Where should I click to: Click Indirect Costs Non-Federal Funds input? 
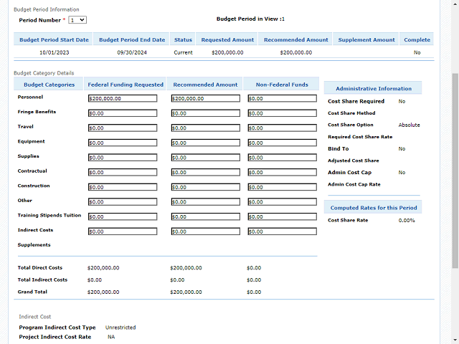click(281, 231)
